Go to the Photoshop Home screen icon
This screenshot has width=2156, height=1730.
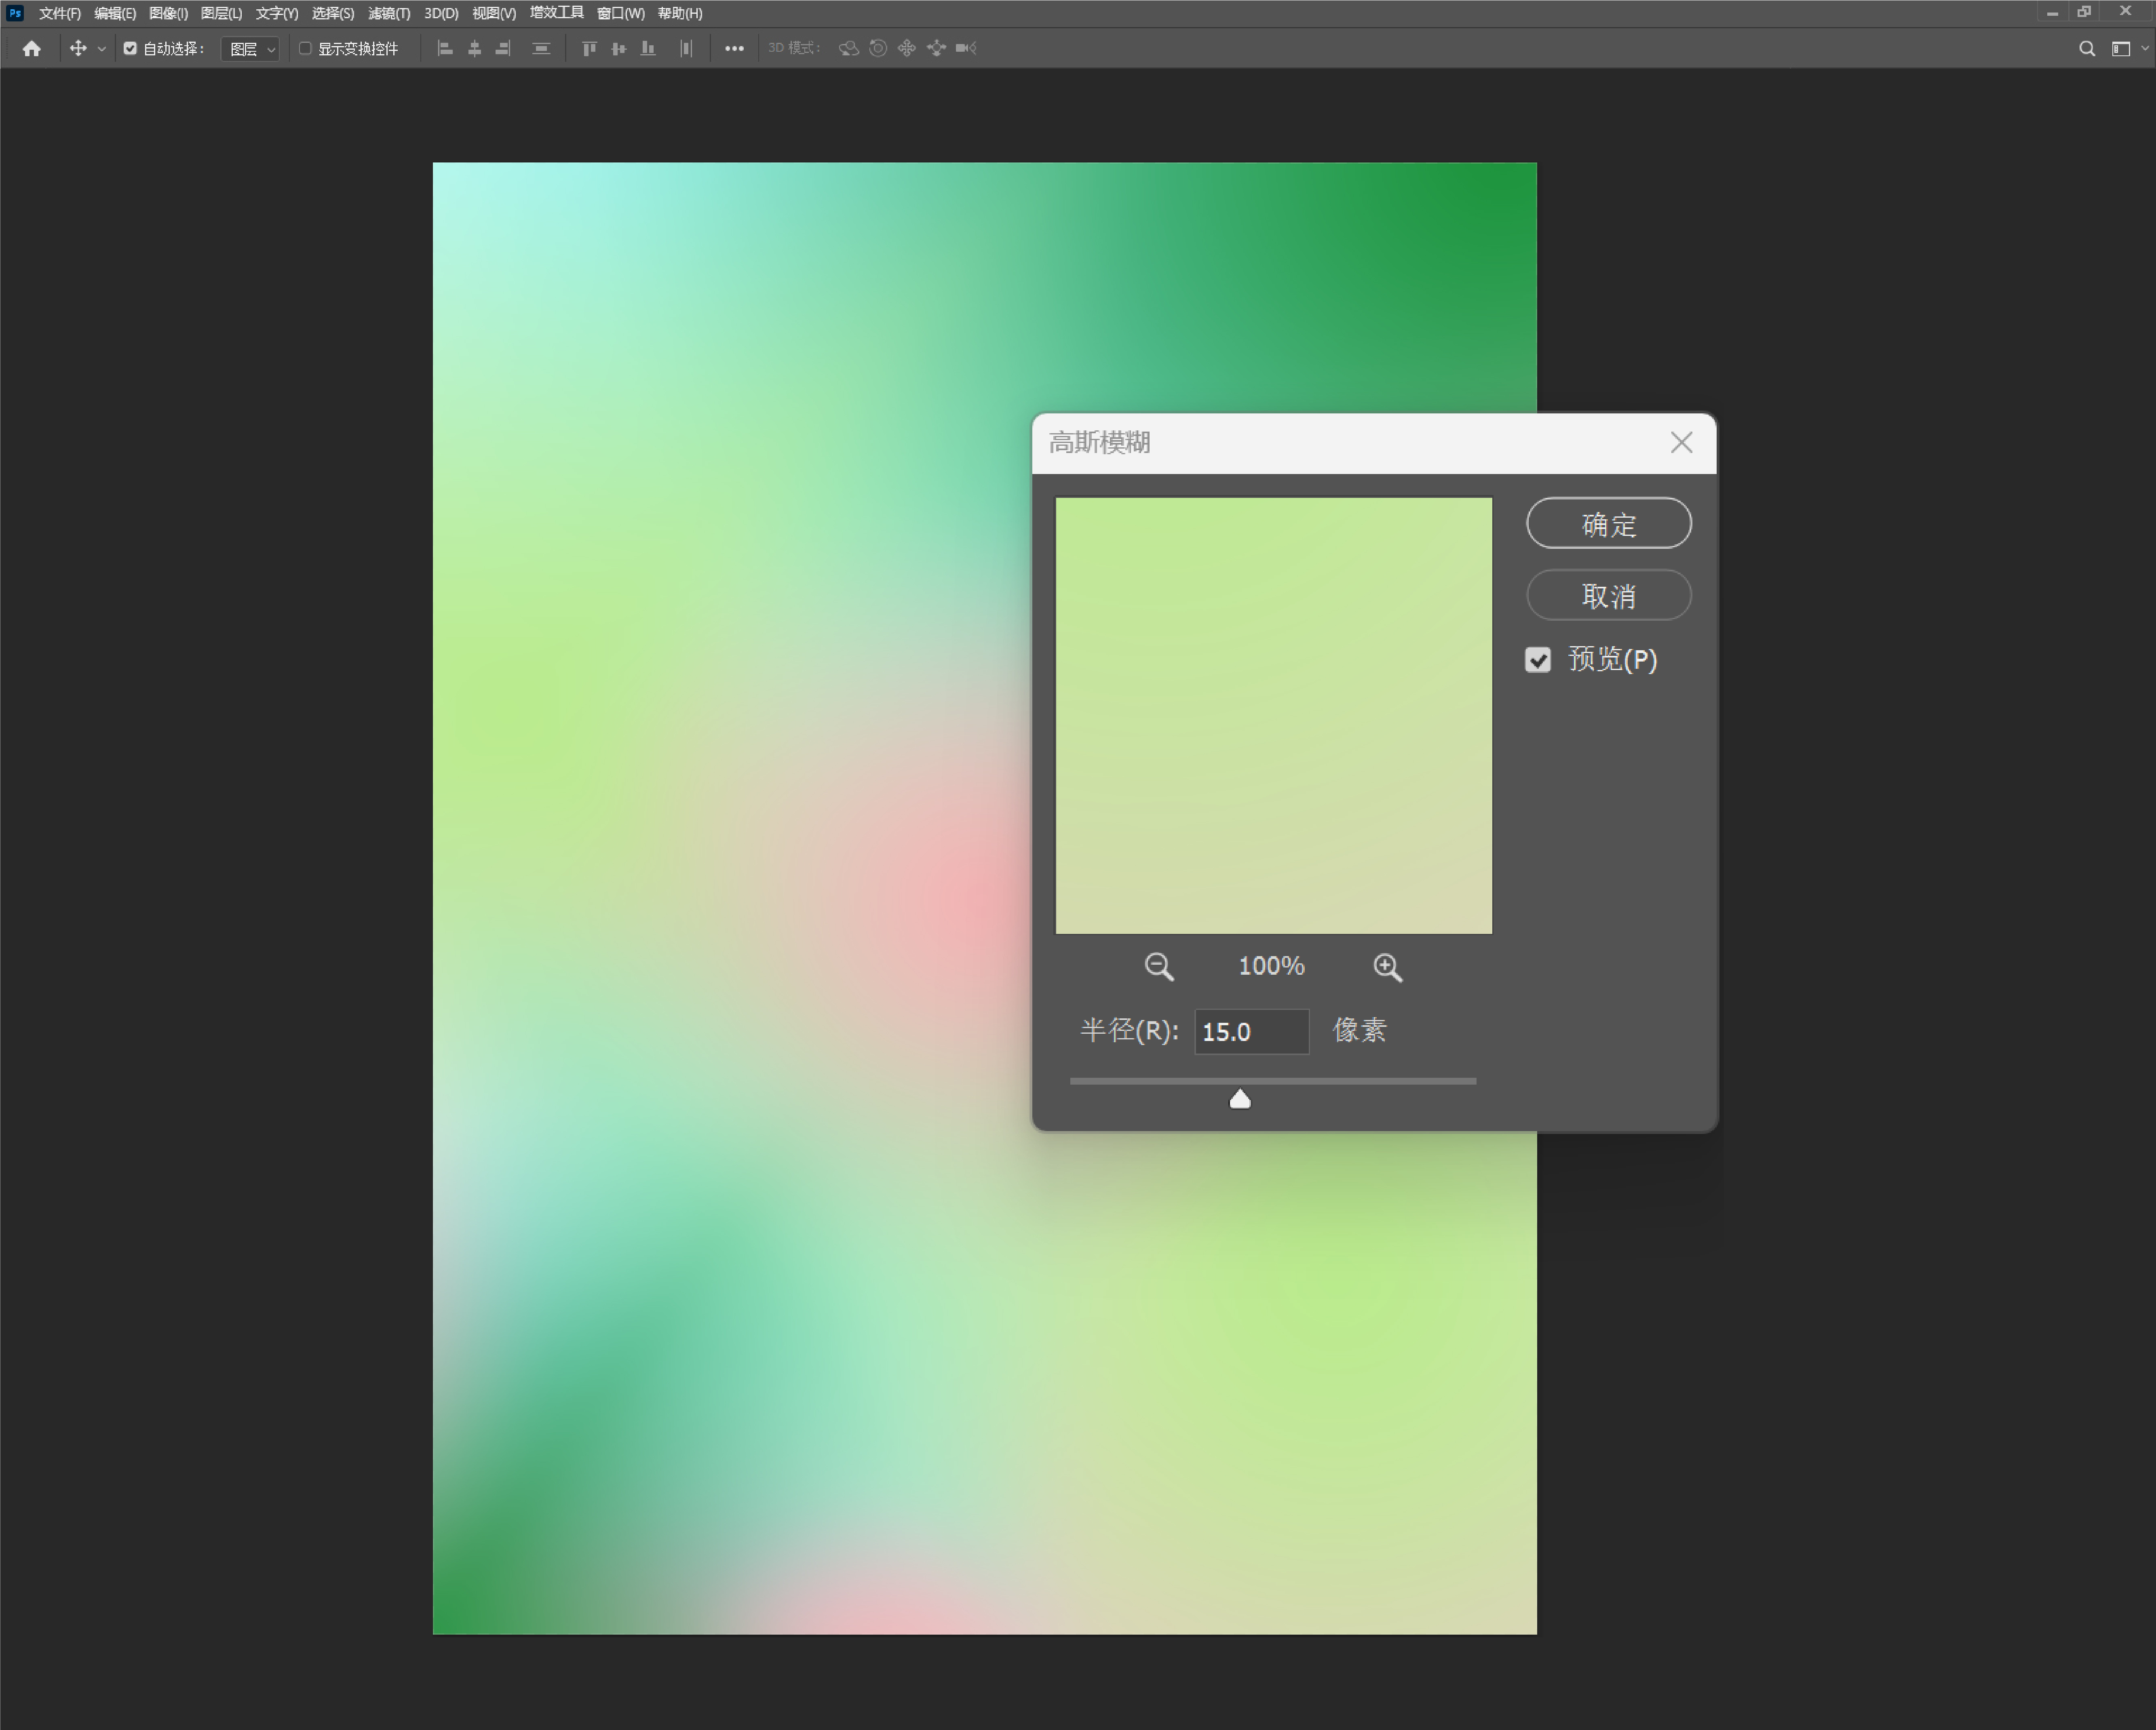pos(32,48)
